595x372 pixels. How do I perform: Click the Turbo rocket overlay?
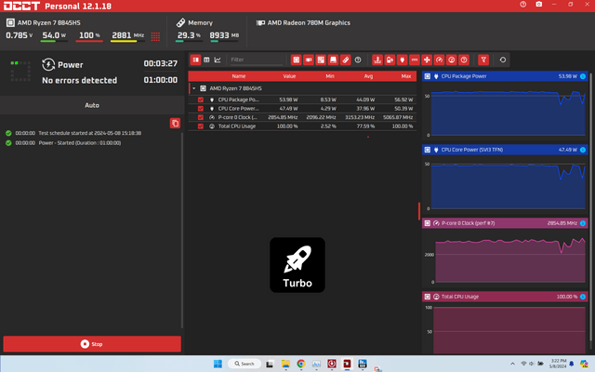point(297,265)
